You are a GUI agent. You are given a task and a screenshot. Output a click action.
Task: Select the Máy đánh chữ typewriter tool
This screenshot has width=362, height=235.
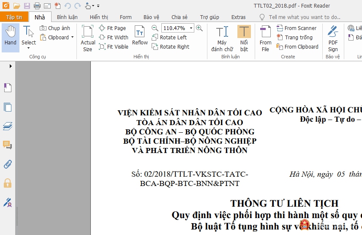coord(222,38)
